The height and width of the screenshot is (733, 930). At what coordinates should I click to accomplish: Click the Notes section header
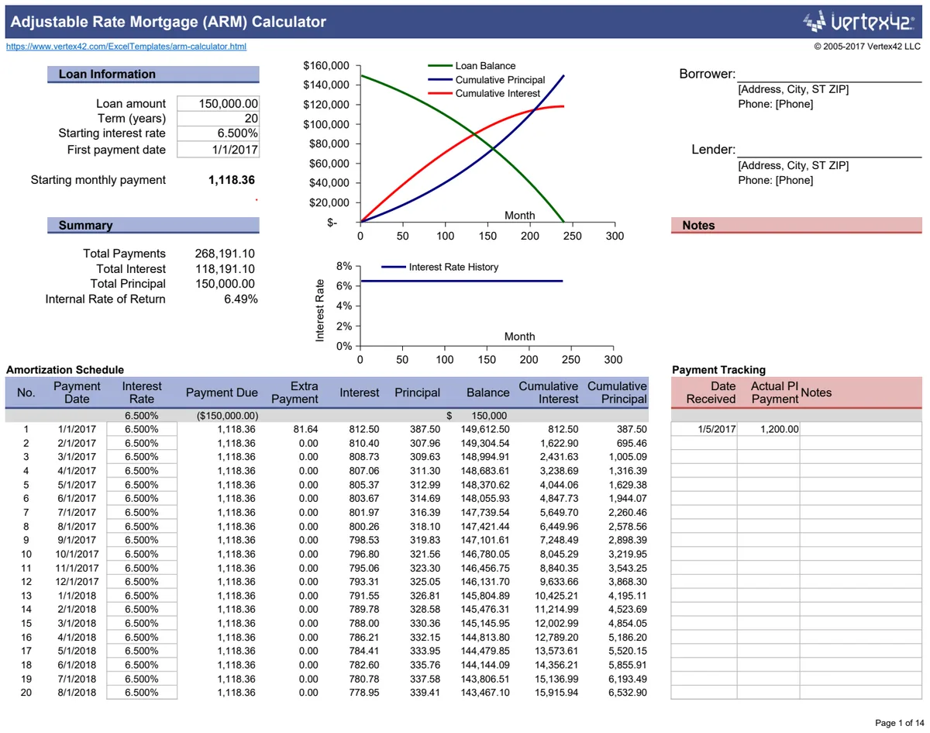pos(796,226)
